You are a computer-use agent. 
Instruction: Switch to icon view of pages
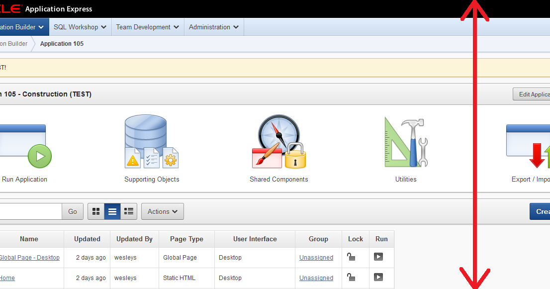point(96,211)
